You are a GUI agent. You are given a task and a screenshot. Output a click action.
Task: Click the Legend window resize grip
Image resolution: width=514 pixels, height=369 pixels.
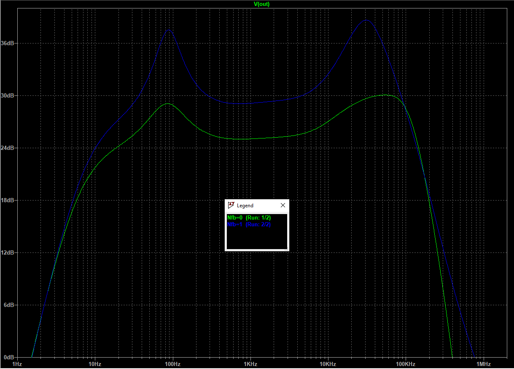coord(287,249)
